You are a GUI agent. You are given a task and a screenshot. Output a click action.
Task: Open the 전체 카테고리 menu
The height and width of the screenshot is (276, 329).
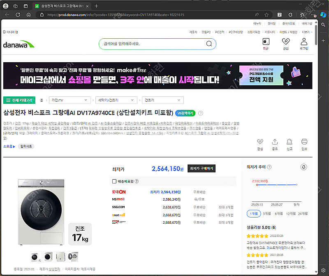click(x=19, y=100)
